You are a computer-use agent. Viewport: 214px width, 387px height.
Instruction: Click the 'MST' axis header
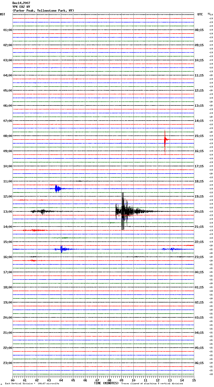click(x=3, y=14)
